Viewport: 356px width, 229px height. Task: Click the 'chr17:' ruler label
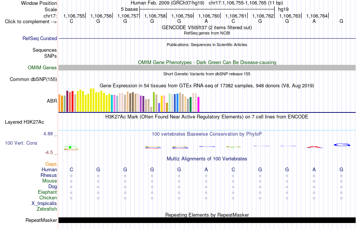click(50, 16)
